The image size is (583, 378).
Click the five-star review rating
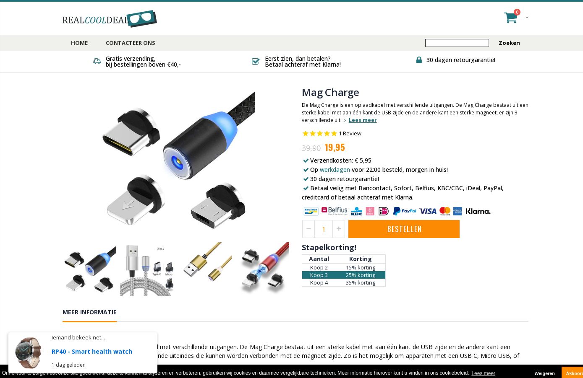click(319, 133)
